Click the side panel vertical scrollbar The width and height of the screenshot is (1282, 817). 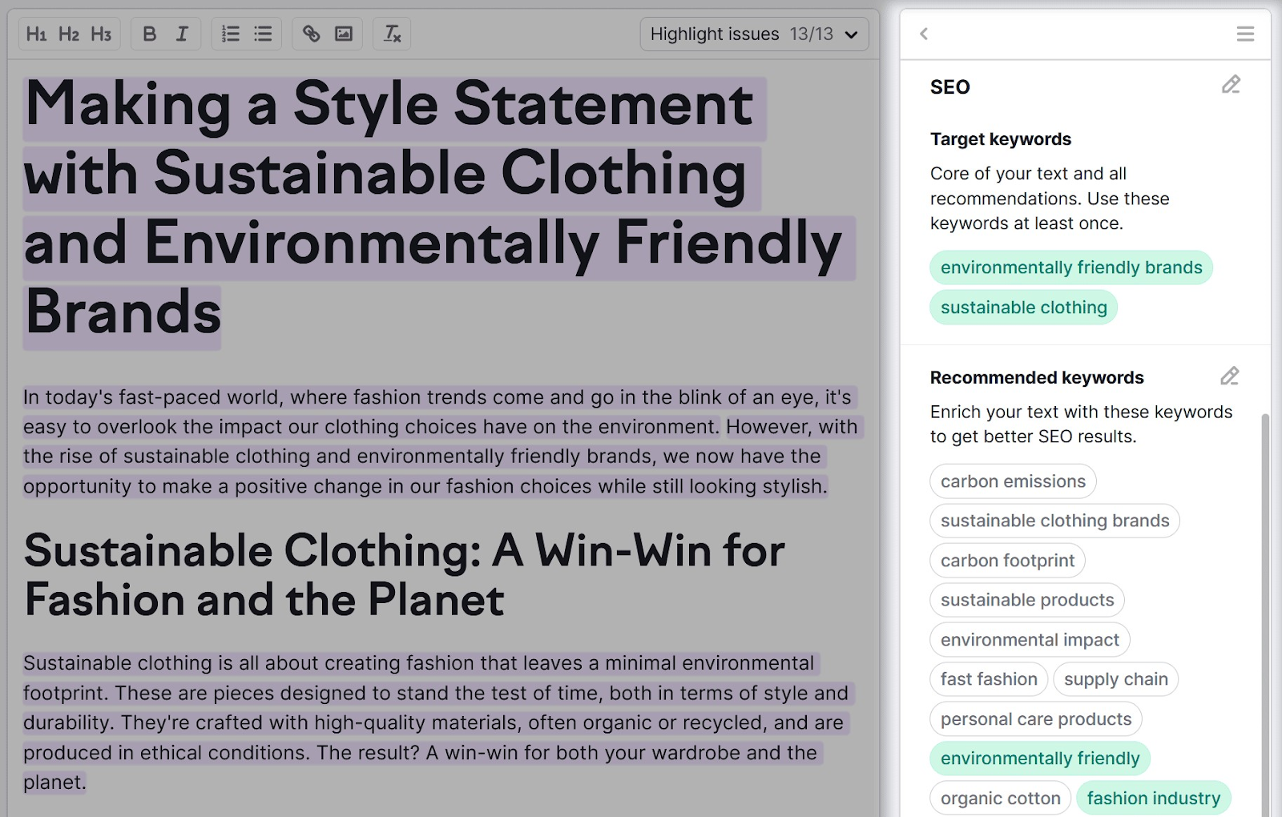point(1265,609)
